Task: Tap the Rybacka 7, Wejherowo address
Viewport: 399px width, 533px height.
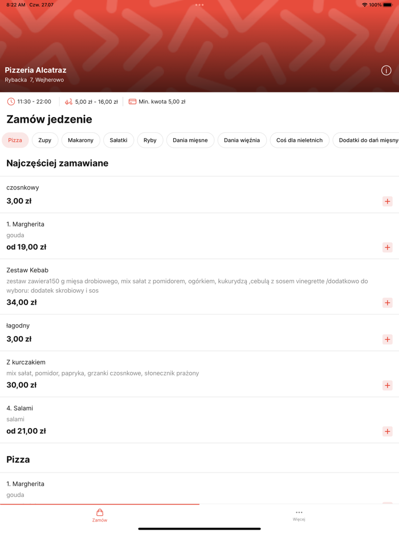Action: point(34,80)
